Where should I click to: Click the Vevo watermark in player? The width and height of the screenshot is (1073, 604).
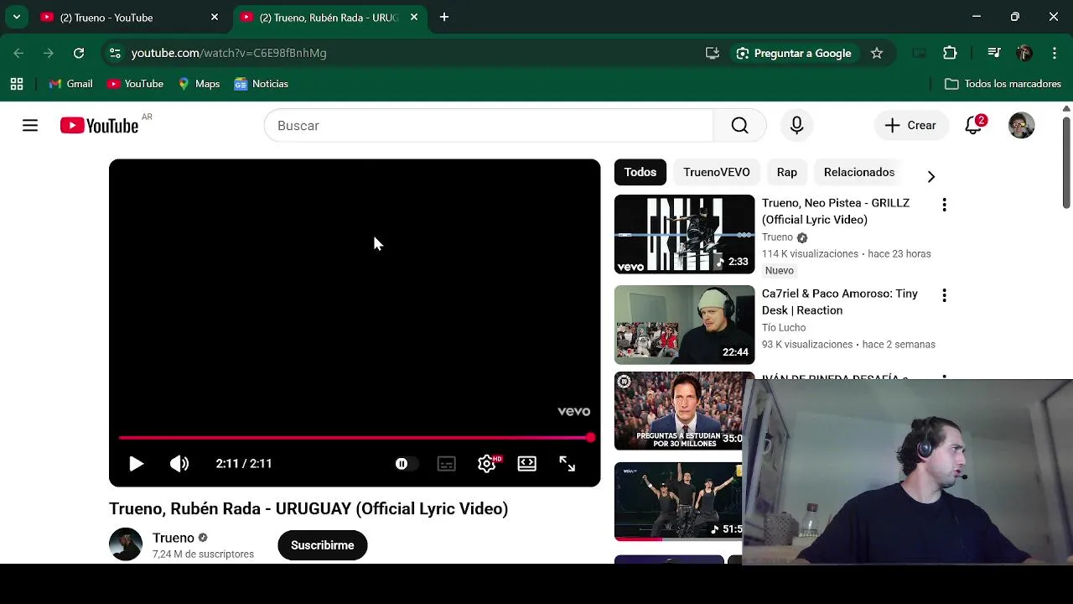coord(574,412)
